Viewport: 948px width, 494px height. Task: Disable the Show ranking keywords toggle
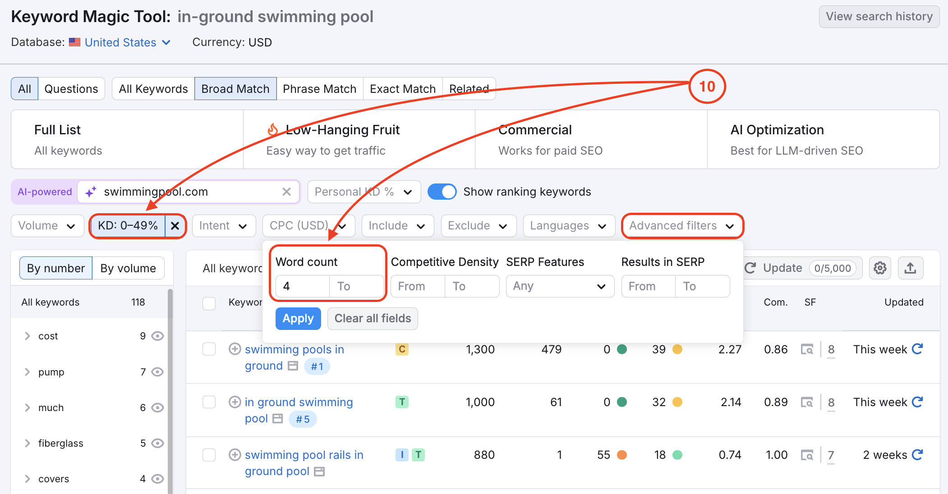tap(442, 192)
